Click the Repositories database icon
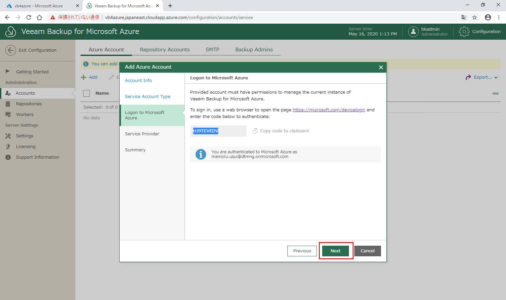 click(x=8, y=104)
